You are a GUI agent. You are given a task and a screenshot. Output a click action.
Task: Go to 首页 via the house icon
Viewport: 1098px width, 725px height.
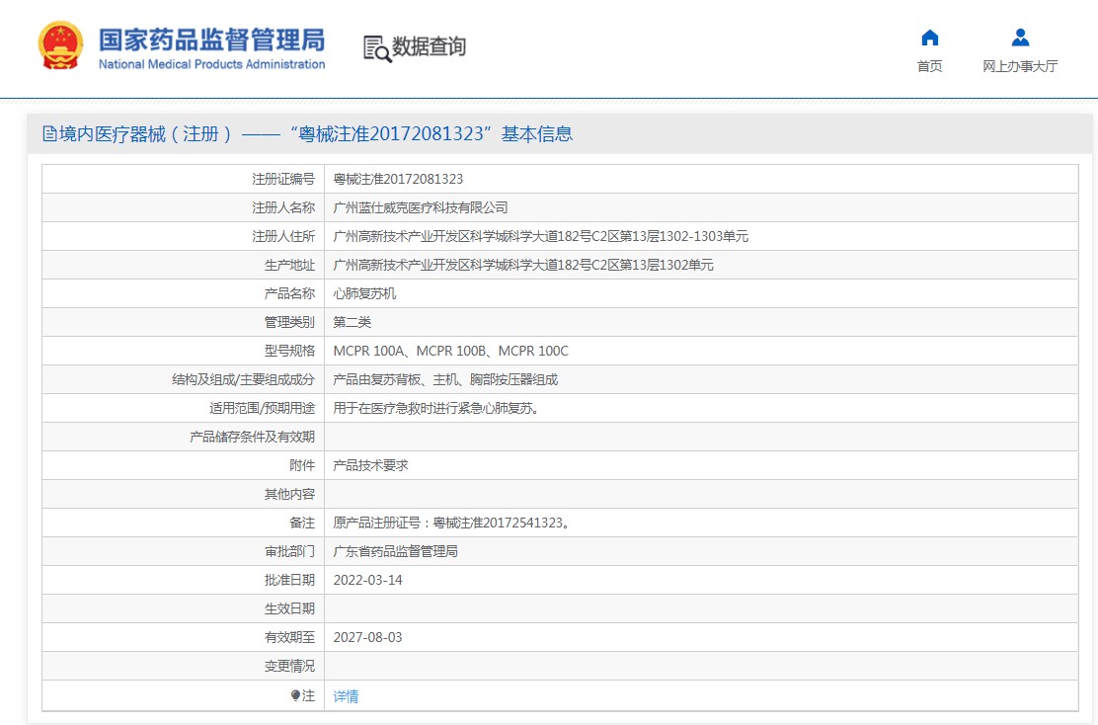(x=930, y=38)
